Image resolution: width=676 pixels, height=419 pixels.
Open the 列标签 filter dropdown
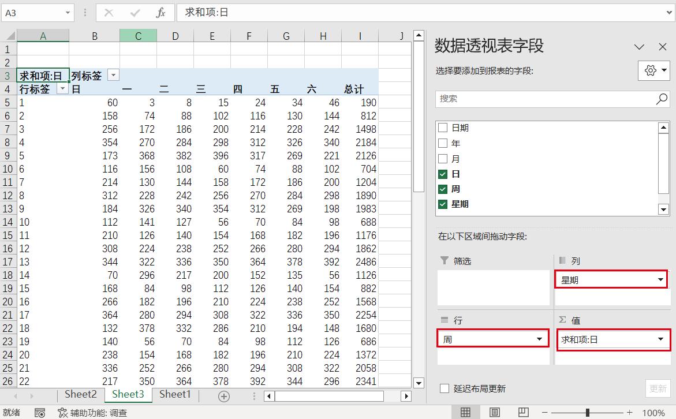pyautogui.click(x=113, y=75)
